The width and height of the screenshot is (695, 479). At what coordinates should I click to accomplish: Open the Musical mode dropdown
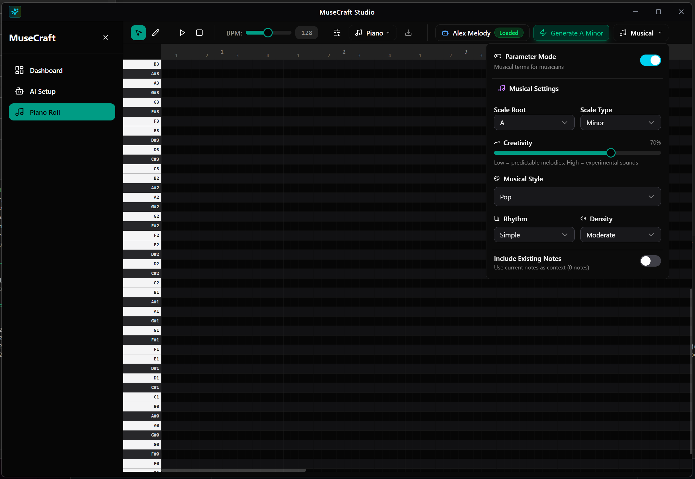(641, 33)
